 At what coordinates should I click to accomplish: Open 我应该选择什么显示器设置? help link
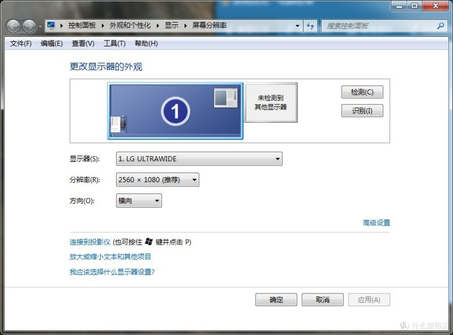coord(112,272)
